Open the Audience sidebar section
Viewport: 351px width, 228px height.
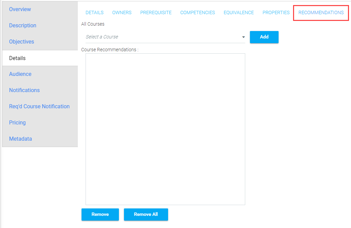coord(20,74)
